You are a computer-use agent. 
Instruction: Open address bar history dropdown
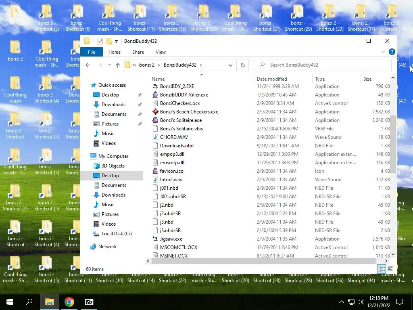[x=230, y=65]
